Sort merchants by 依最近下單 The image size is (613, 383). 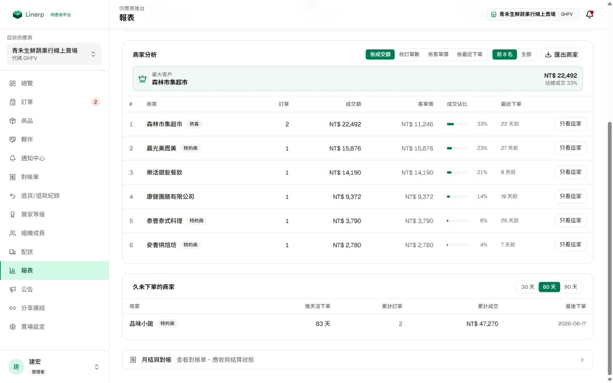coord(470,54)
